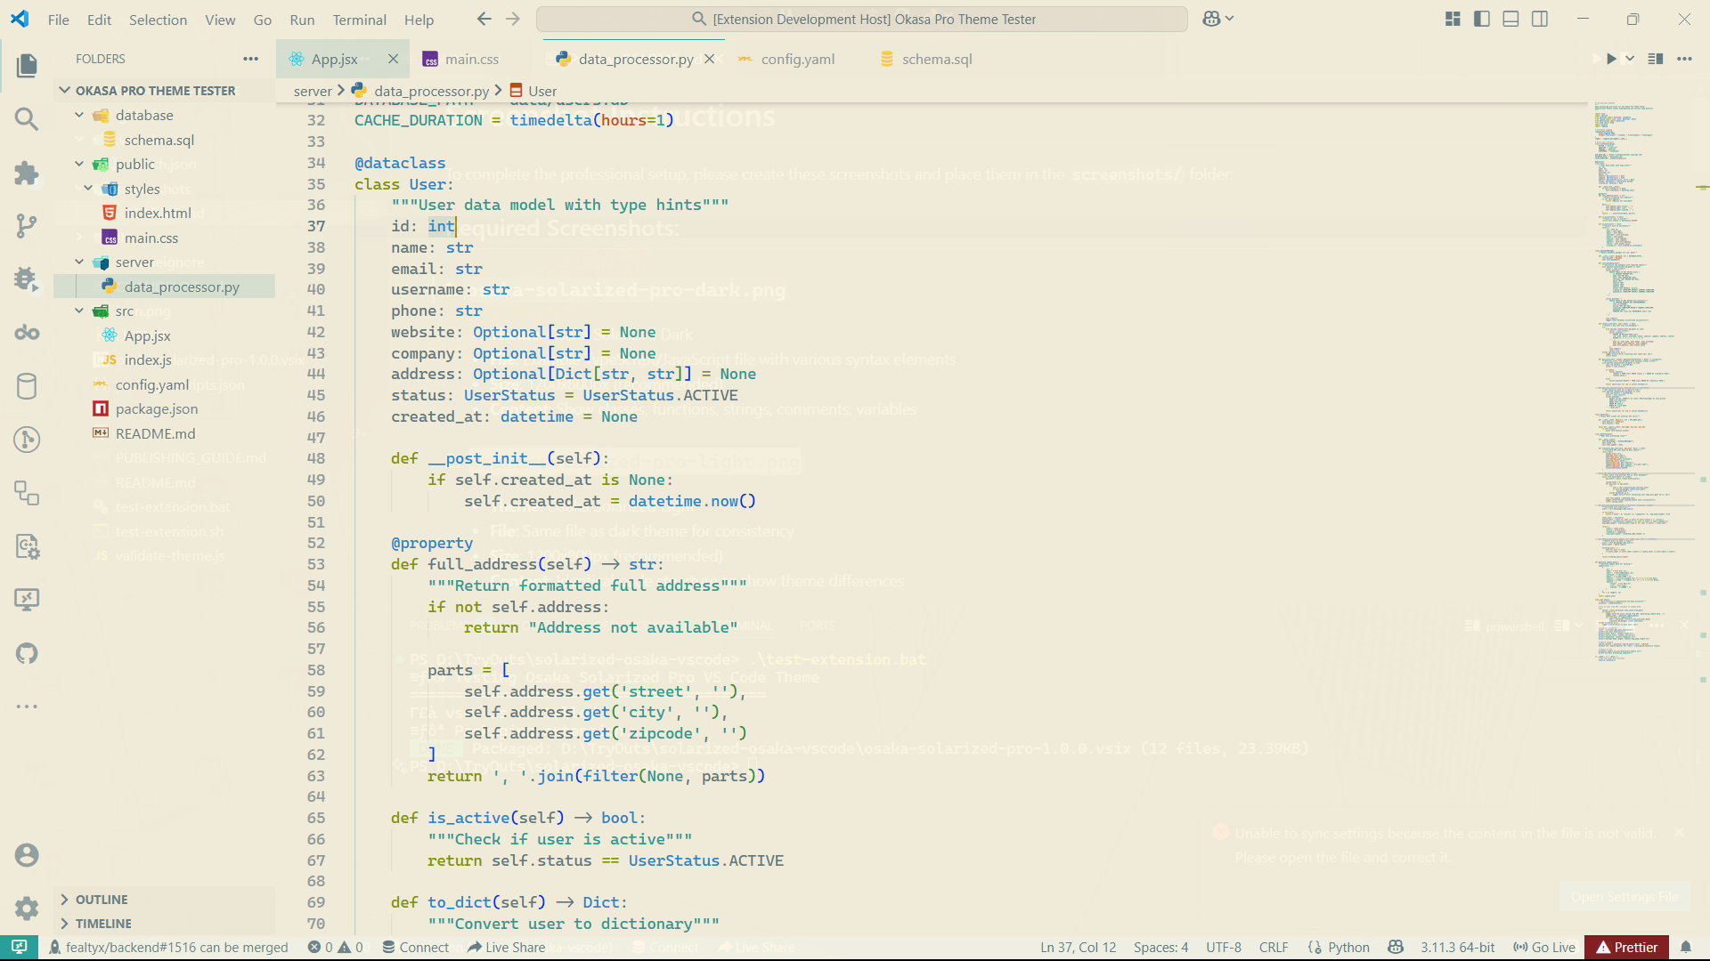Click the Accounts icon
1710x961 pixels.
click(27, 855)
